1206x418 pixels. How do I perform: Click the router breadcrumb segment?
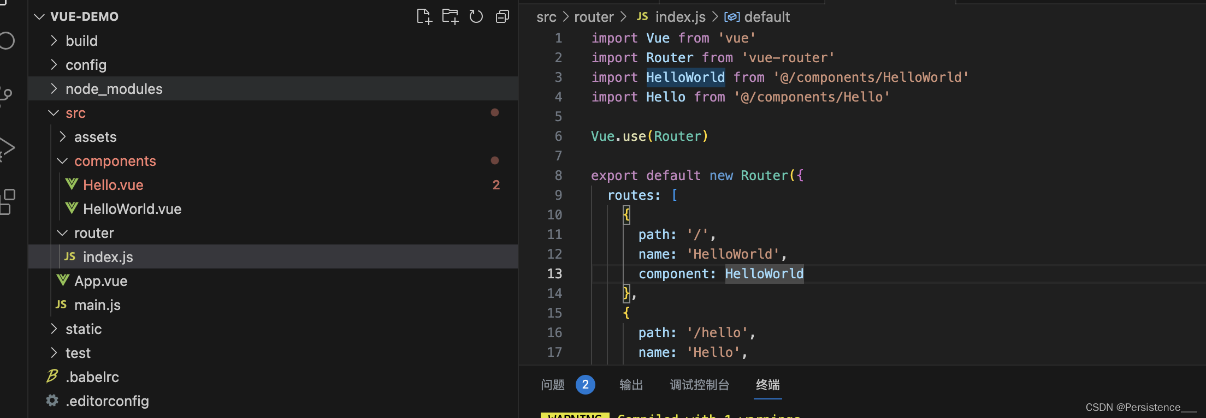[594, 17]
